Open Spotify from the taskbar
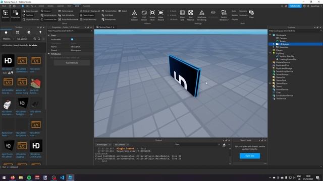 29,177
